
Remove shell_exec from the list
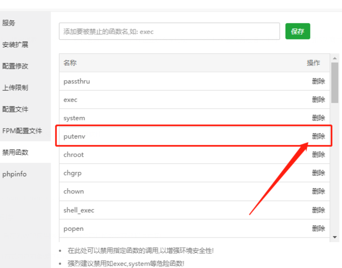[318, 210]
